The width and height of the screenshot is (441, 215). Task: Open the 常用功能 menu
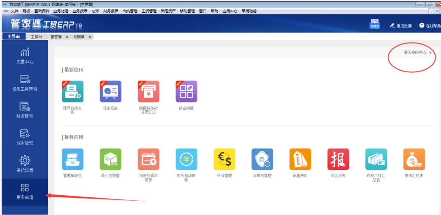click(249, 11)
